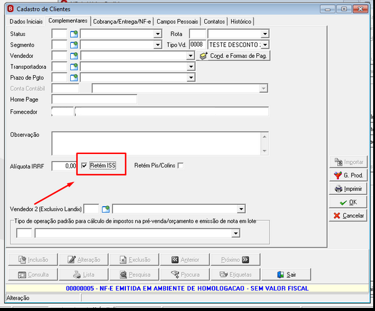Image resolution: width=375 pixels, height=311 pixels.
Task: Expand the Prazo de Pgto dropdown
Action: (x=191, y=78)
